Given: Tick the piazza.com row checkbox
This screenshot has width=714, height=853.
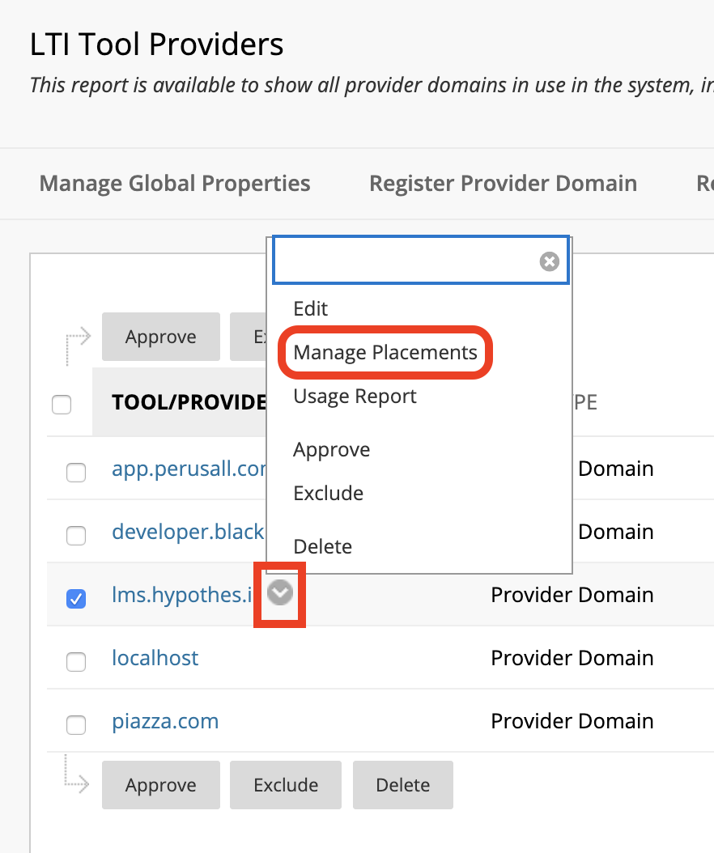Looking at the screenshot, I should pyautogui.click(x=76, y=724).
